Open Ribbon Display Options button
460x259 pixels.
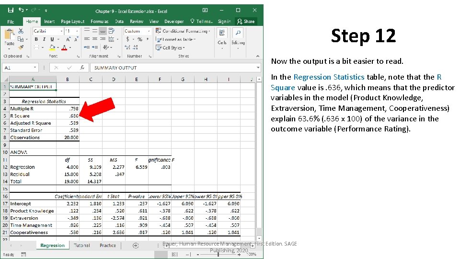[x=205, y=10]
